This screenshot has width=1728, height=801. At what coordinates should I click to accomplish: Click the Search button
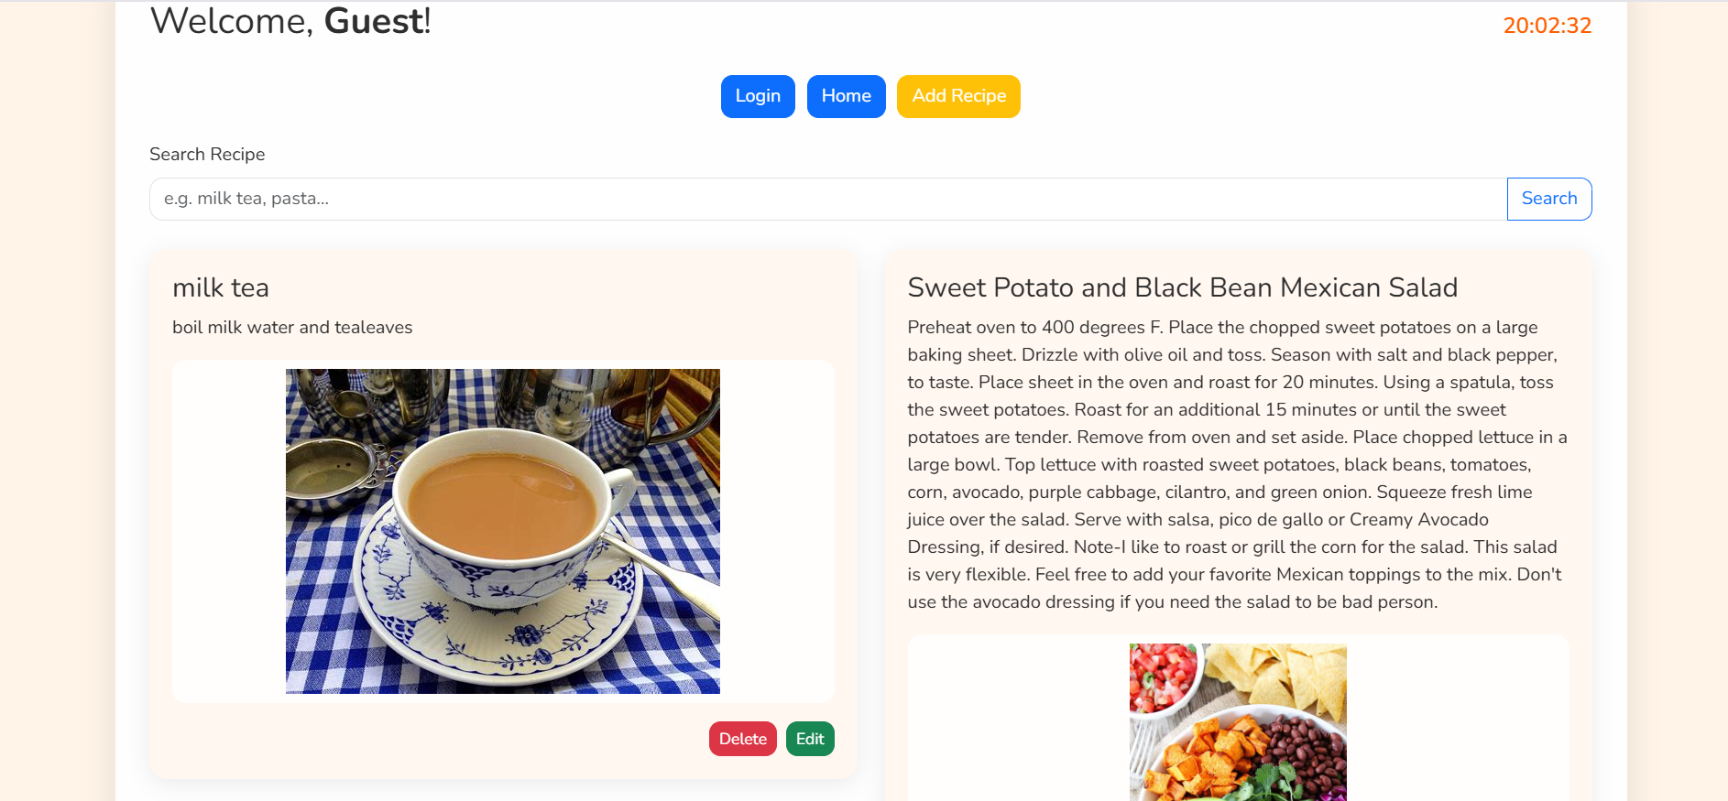pyautogui.click(x=1549, y=199)
